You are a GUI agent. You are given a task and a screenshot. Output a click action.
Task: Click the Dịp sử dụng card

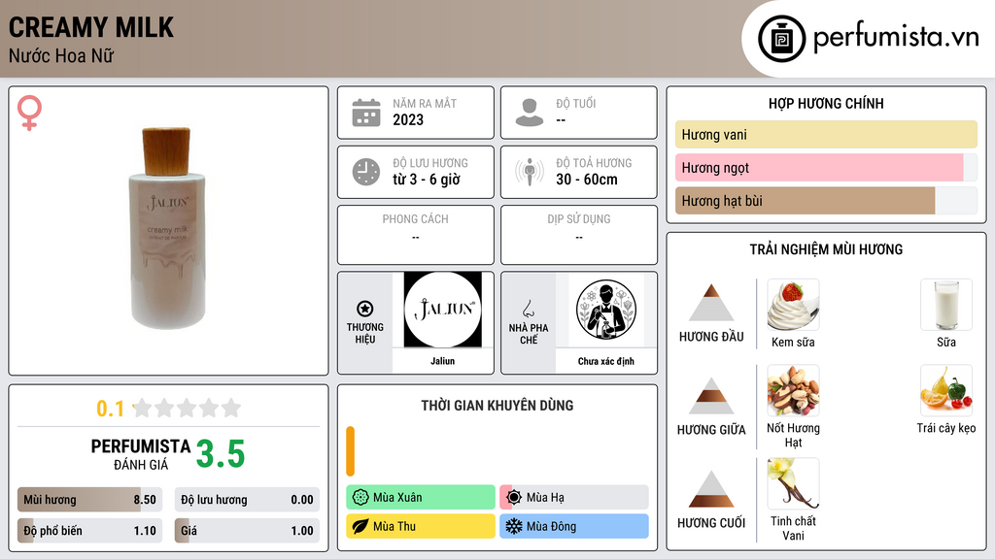(x=579, y=235)
